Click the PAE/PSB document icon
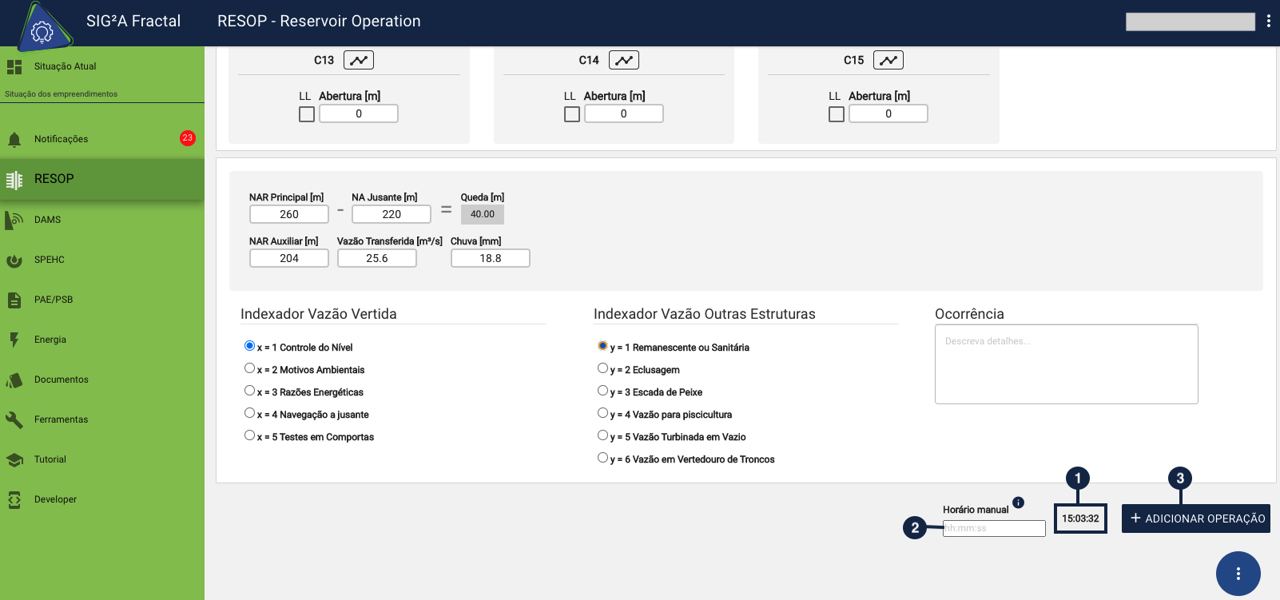 point(14,300)
